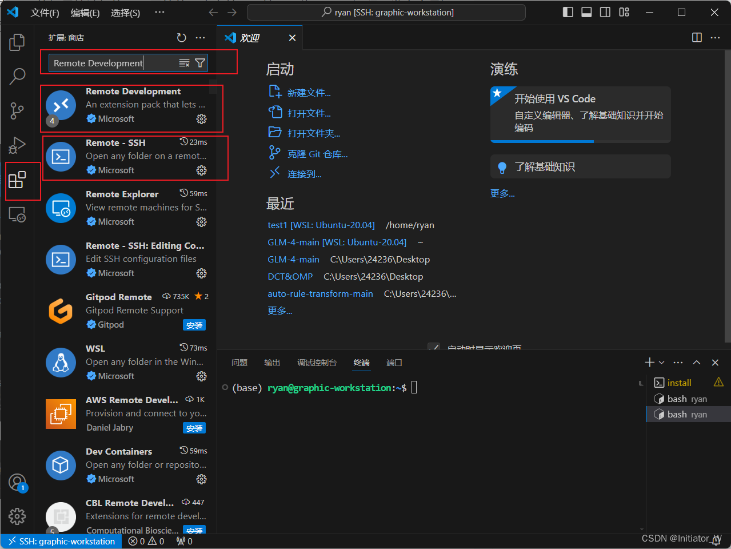
Task: Toggle the bottom panel layout button
Action: (x=586, y=12)
